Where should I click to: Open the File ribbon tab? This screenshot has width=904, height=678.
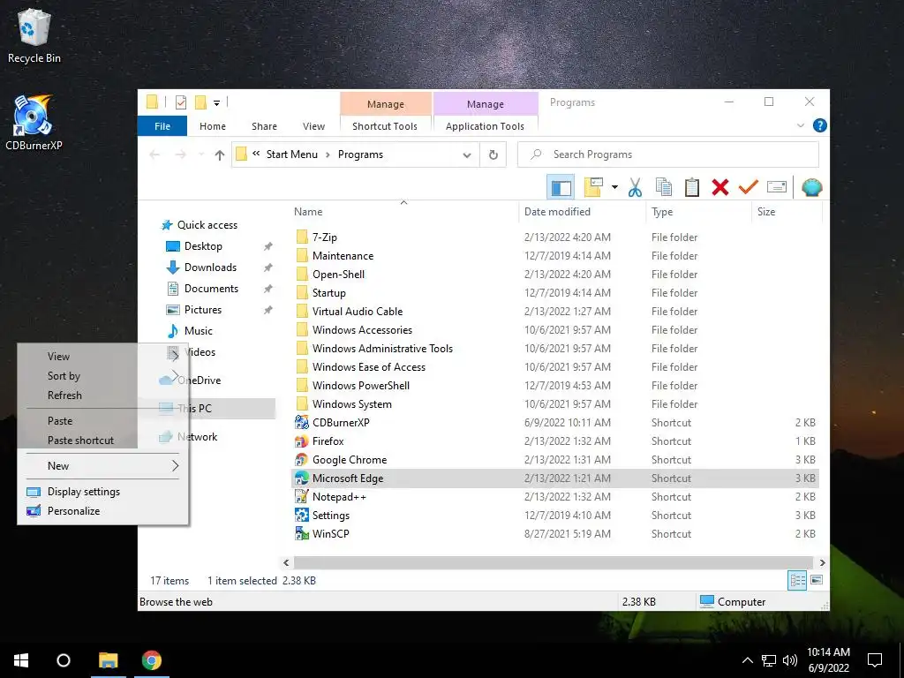click(x=162, y=125)
